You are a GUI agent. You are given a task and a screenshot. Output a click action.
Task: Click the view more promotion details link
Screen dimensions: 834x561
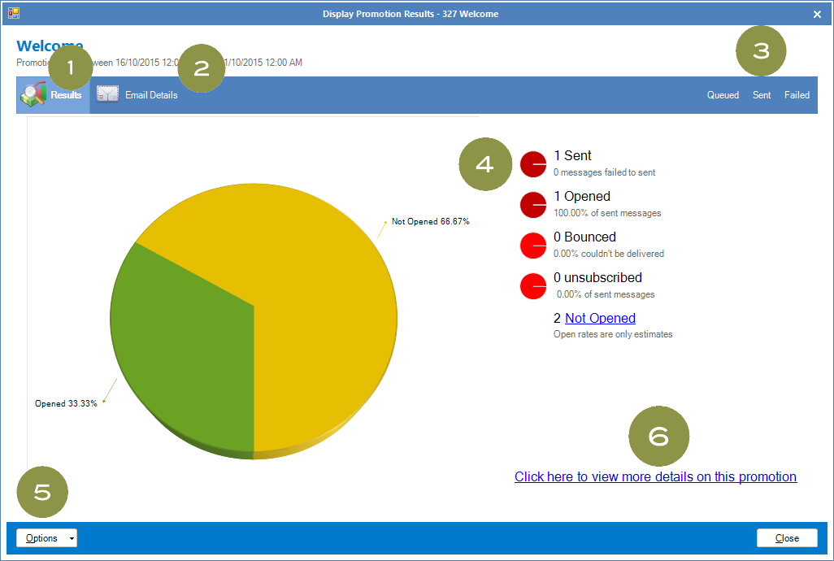click(x=655, y=476)
